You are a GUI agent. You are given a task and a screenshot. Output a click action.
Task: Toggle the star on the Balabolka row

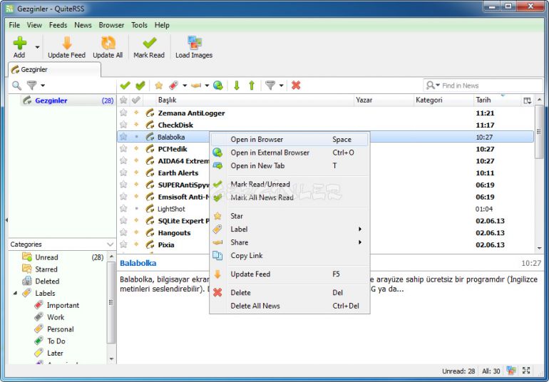coord(123,137)
